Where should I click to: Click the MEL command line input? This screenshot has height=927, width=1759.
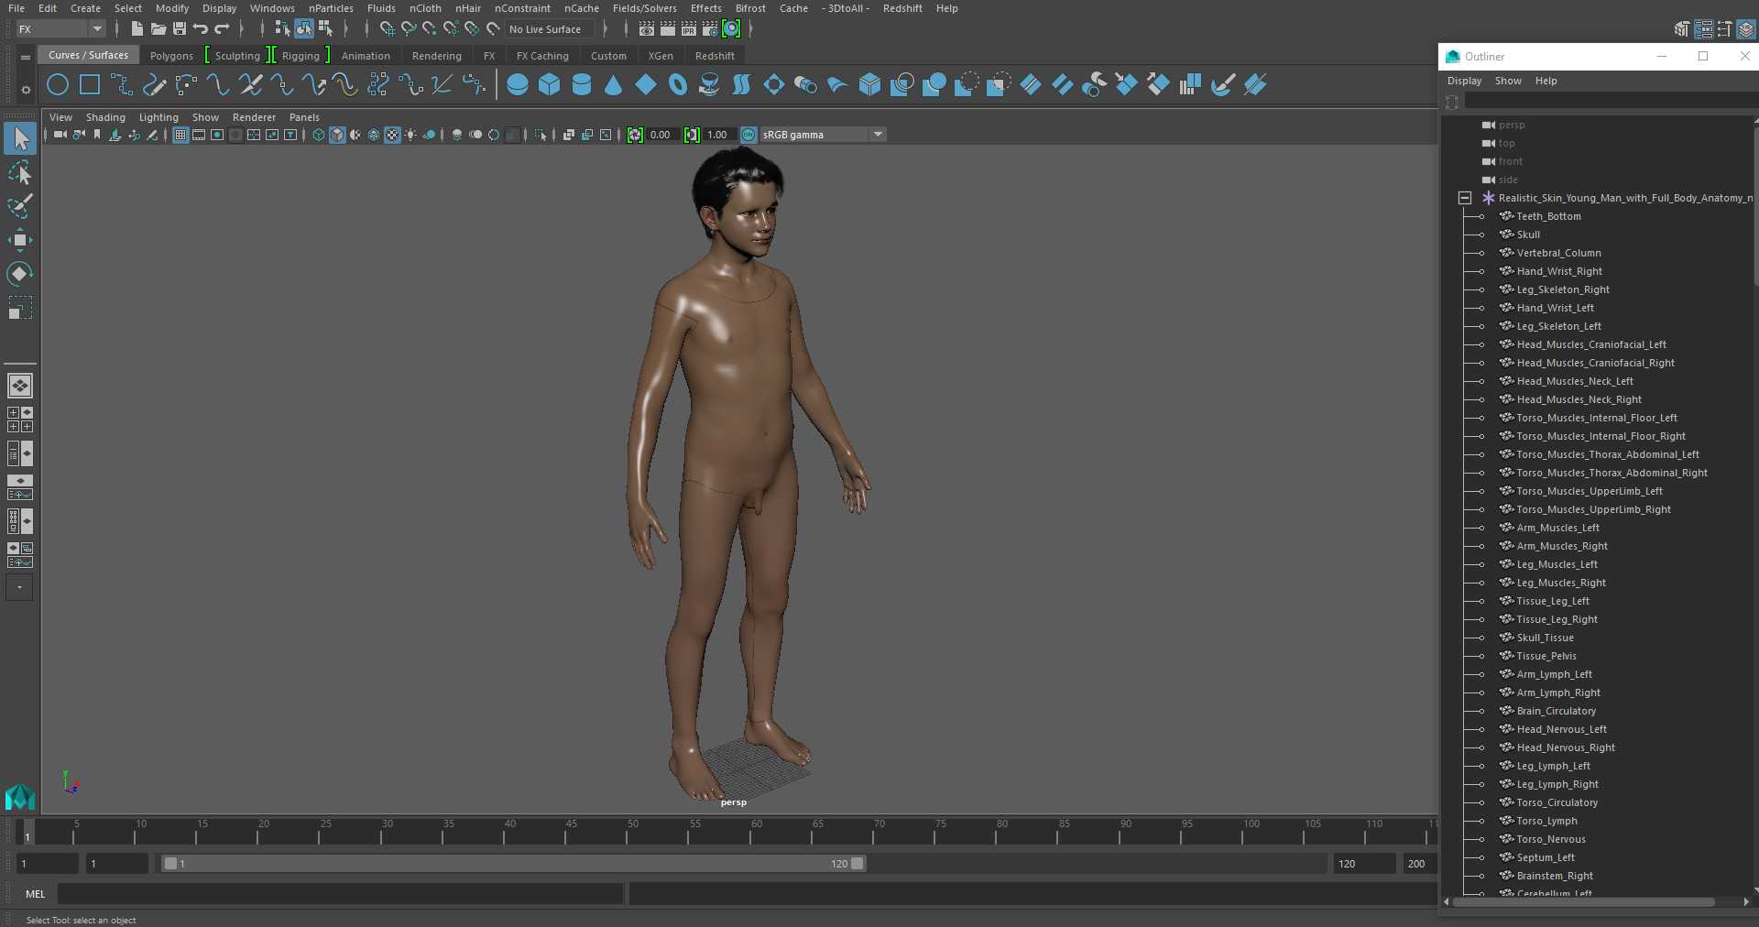pyautogui.click(x=341, y=894)
